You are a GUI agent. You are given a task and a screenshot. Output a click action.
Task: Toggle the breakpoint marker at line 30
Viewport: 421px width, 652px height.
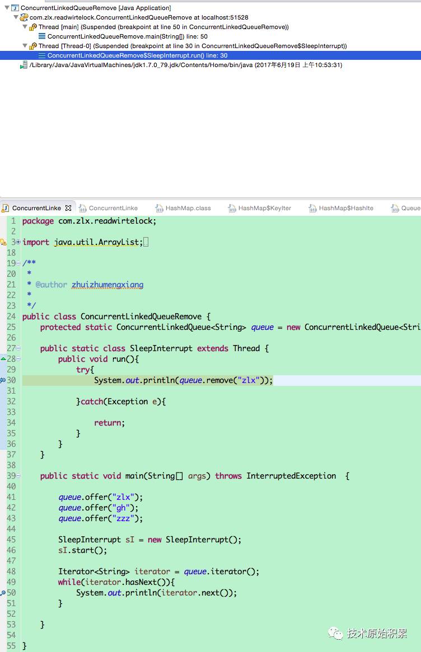click(3, 380)
